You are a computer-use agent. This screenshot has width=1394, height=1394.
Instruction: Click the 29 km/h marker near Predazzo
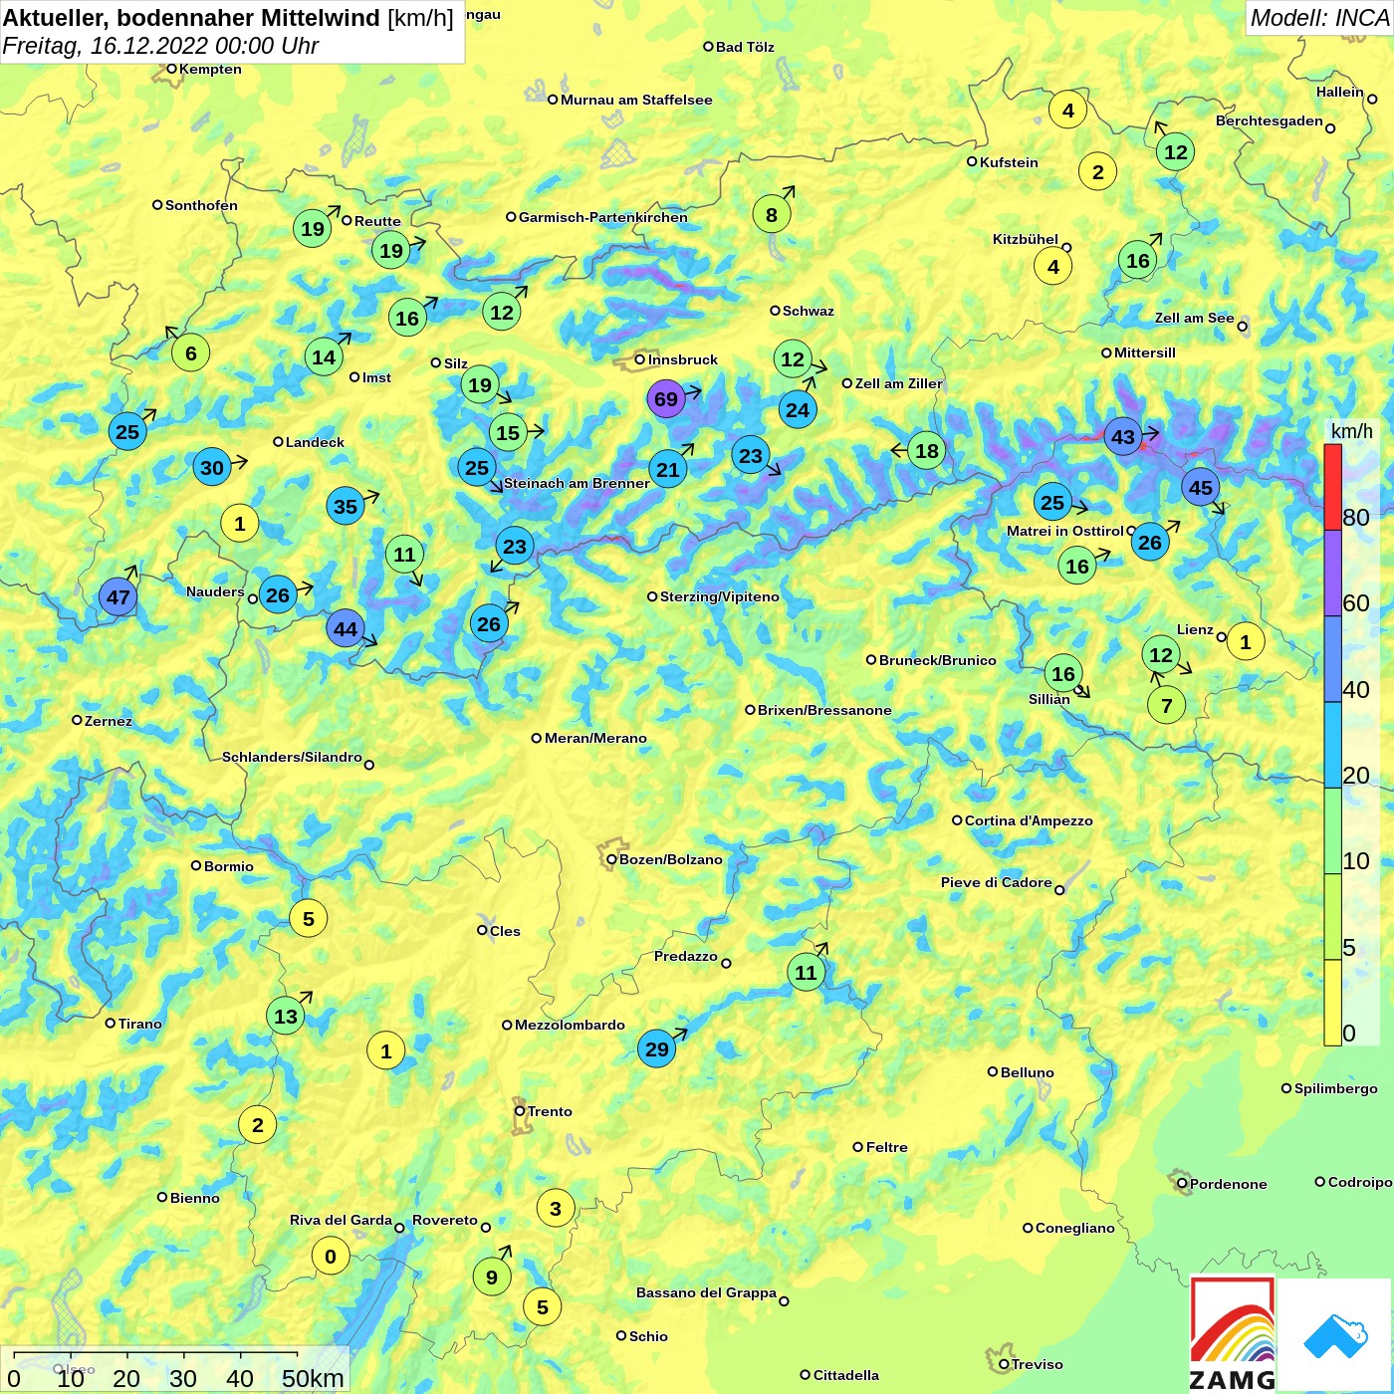pos(657,1048)
